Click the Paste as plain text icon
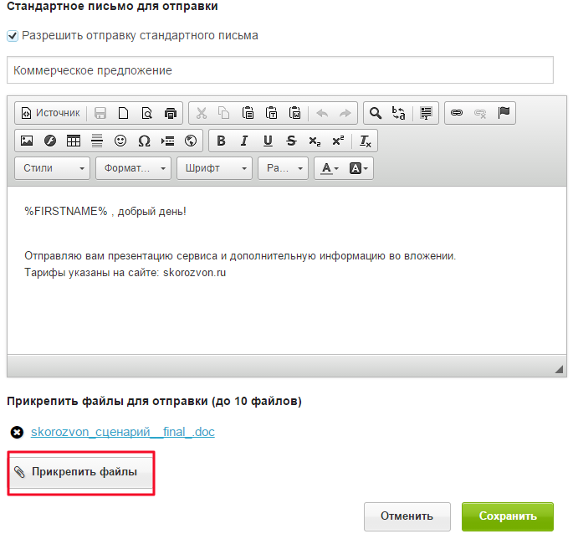 click(271, 113)
